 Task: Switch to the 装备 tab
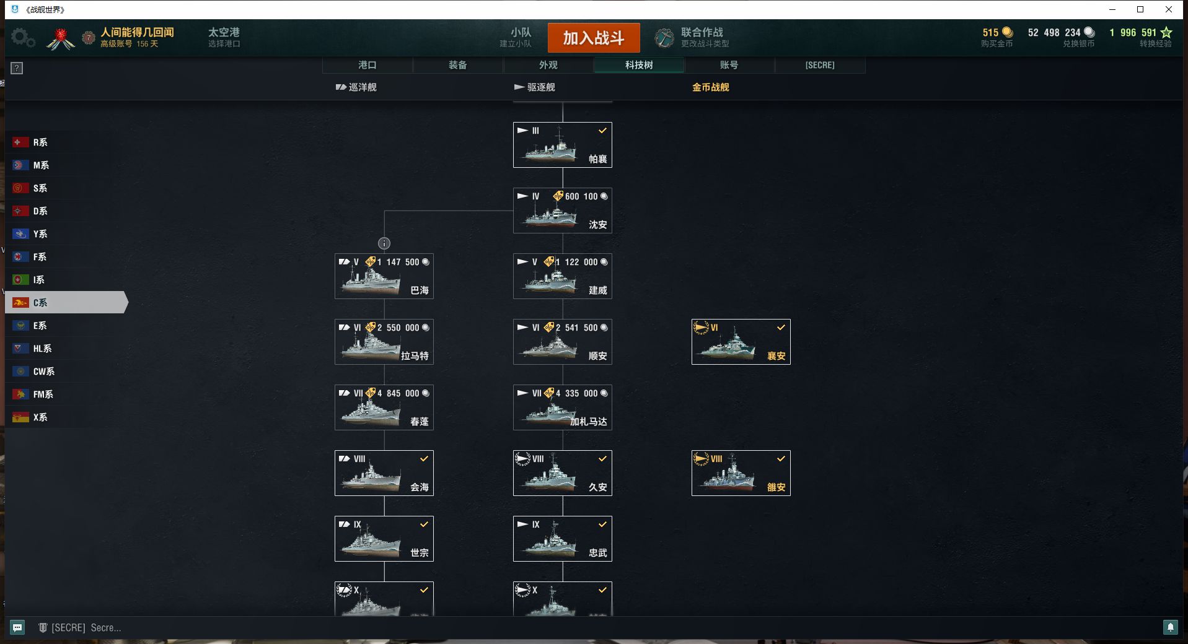click(x=458, y=65)
